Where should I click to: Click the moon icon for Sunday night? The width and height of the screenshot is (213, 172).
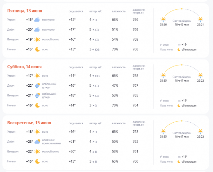[x=37, y=161]
